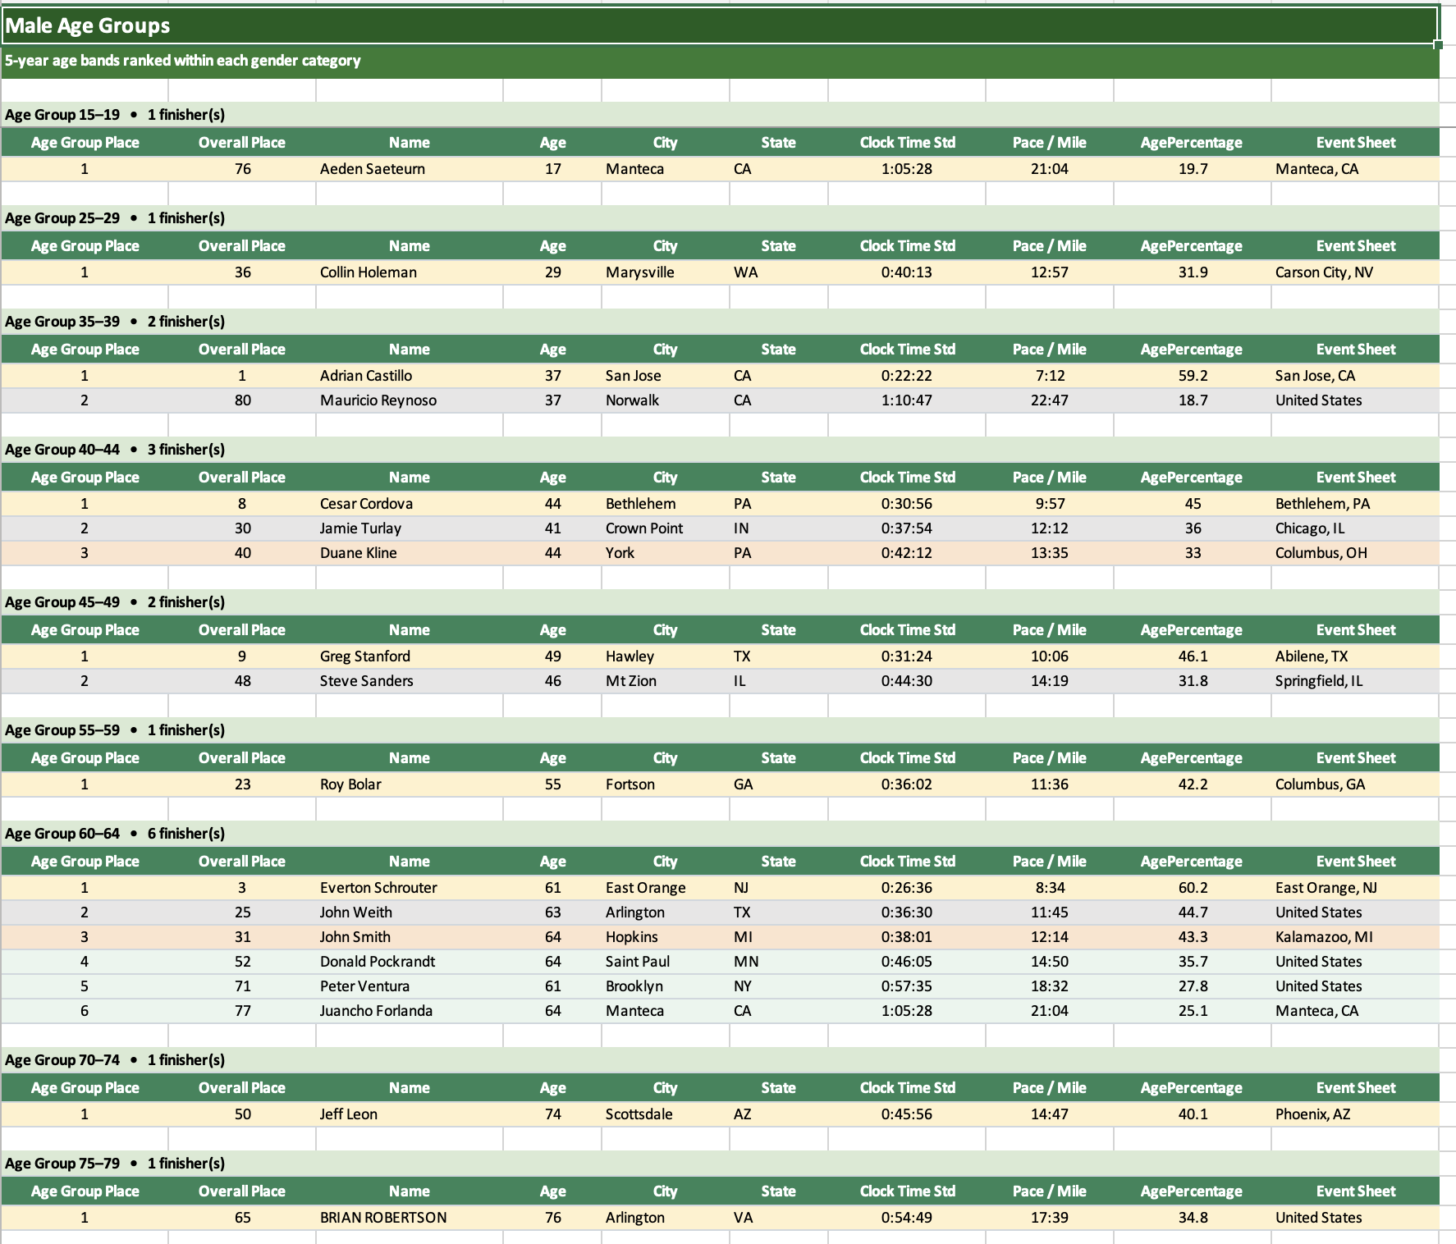Click the Crown Point city cell
The width and height of the screenshot is (1456, 1244).
[x=644, y=528]
